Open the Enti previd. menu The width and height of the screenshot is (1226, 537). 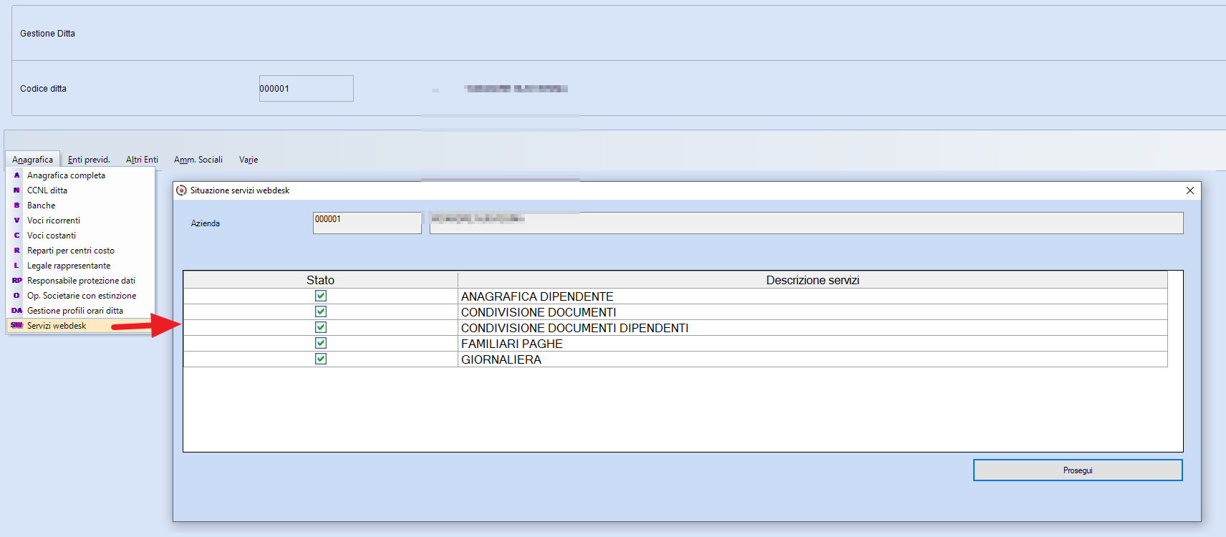[89, 160]
